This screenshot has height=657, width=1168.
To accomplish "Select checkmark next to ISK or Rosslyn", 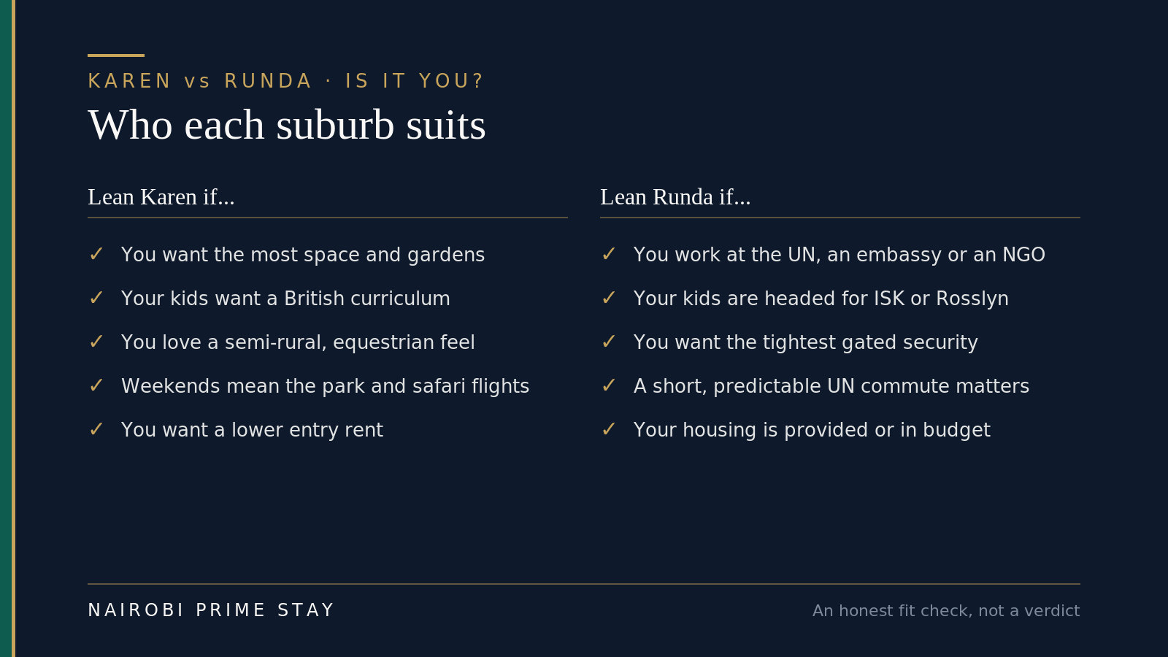I will coord(608,299).
